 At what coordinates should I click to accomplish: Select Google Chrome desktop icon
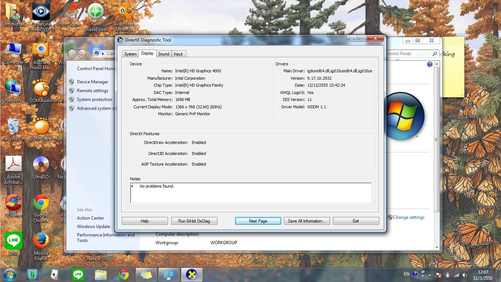41,208
